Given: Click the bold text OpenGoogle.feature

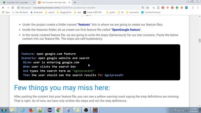Looking at the screenshot, I should click(126, 30).
